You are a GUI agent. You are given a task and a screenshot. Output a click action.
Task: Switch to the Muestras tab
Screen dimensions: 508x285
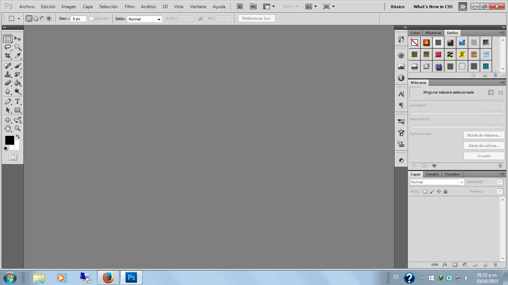coord(433,33)
